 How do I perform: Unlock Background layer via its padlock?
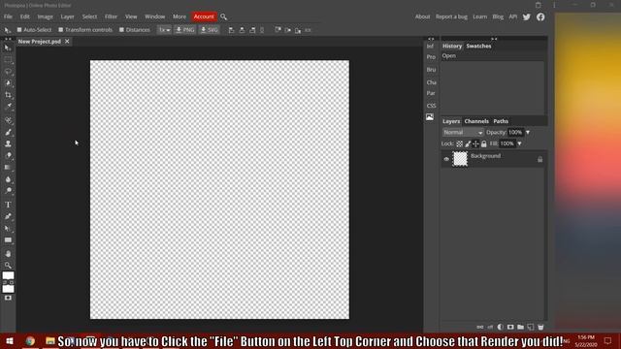pos(539,159)
